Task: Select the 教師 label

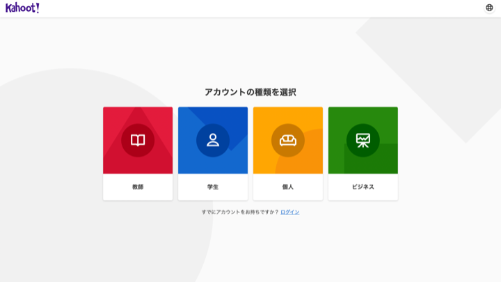Action: (138, 187)
